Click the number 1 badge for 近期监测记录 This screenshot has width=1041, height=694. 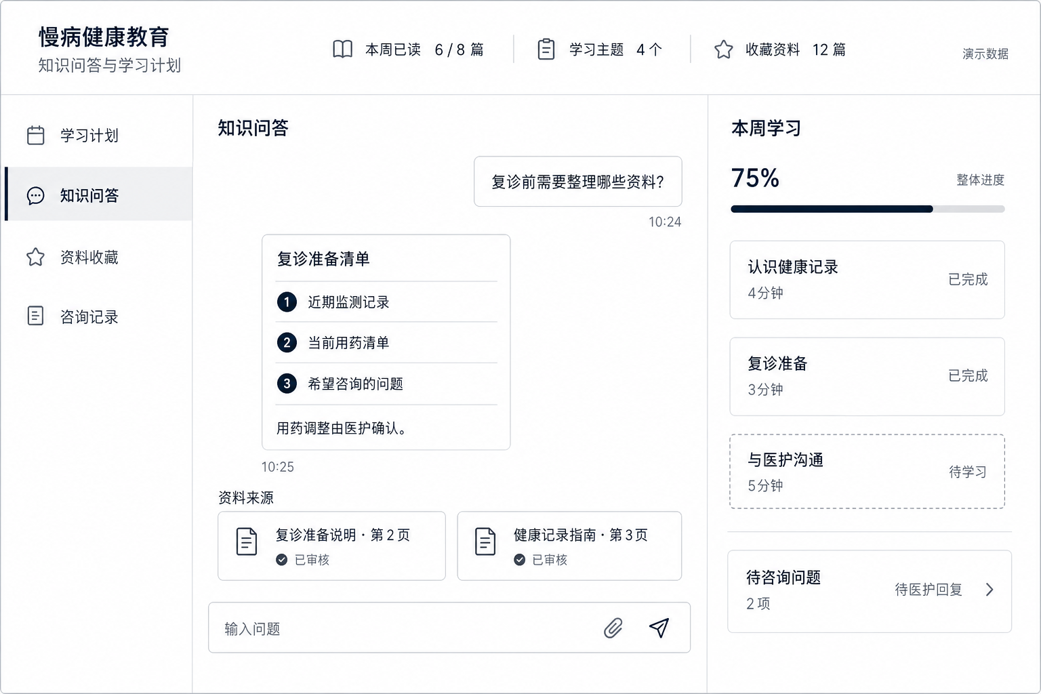pyautogui.click(x=287, y=302)
